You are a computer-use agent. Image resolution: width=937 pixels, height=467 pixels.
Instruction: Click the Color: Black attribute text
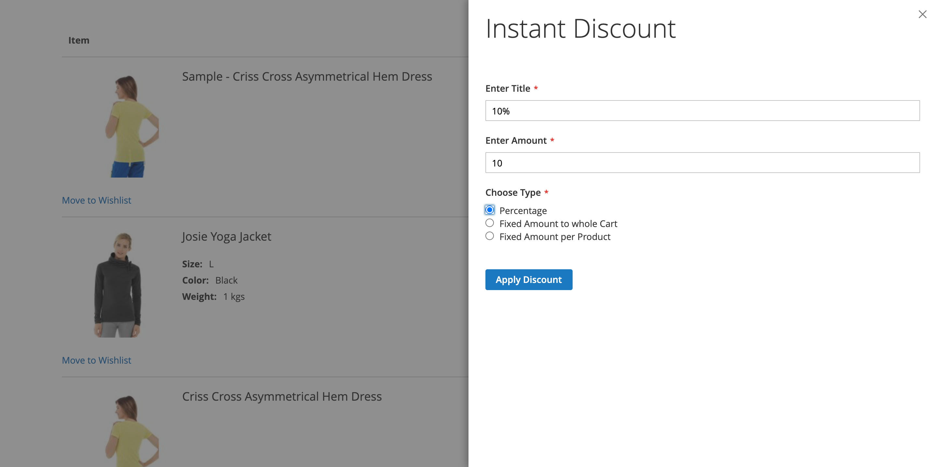(x=210, y=280)
